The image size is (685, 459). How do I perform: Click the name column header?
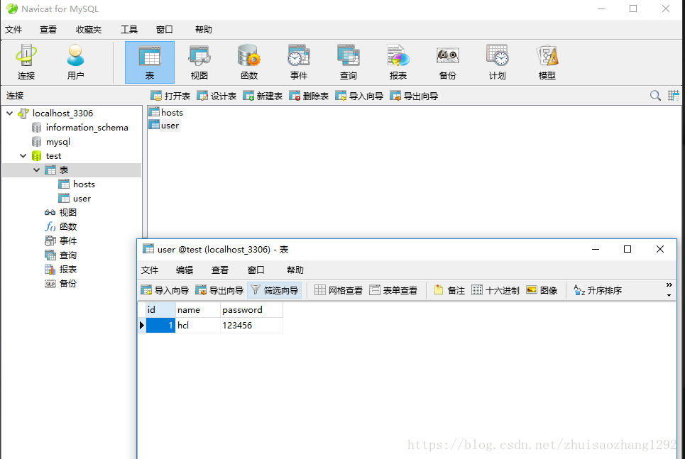pos(198,309)
